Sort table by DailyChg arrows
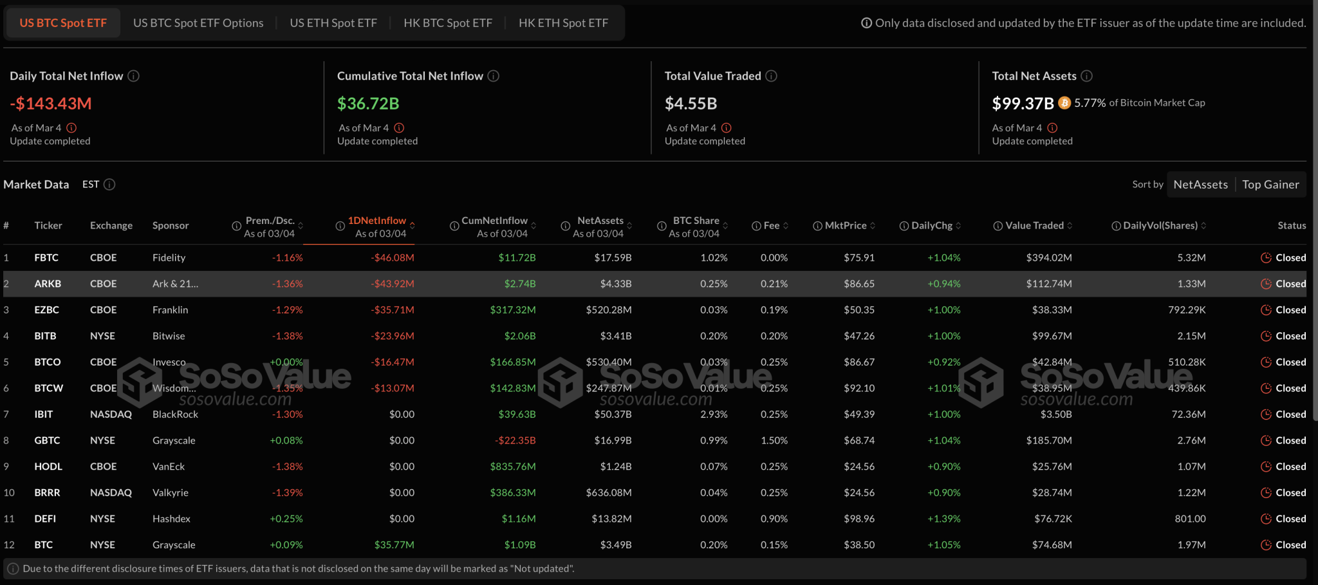 tap(958, 226)
